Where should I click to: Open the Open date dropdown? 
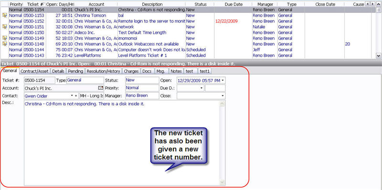pyautogui.click(x=223, y=80)
